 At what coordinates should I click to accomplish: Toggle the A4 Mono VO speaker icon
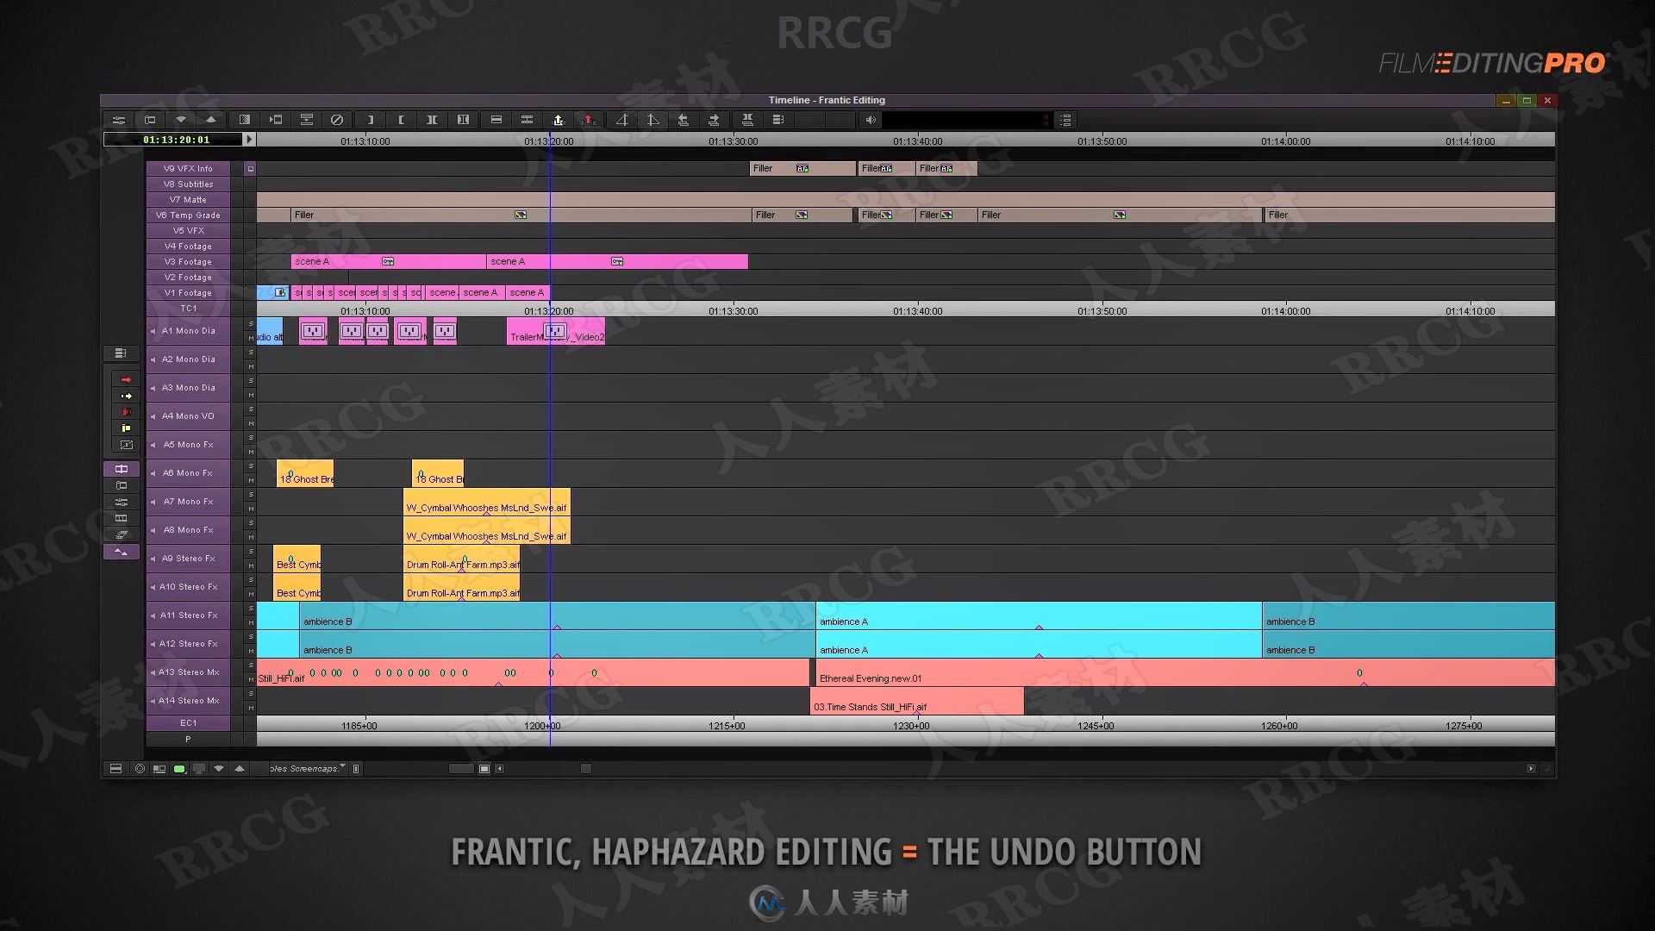point(153,416)
